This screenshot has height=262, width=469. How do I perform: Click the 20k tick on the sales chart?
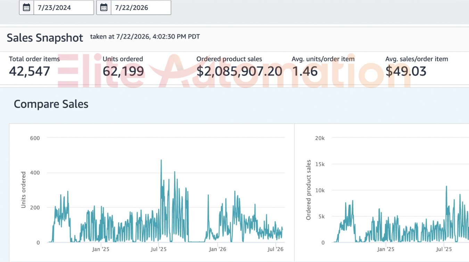click(320, 138)
